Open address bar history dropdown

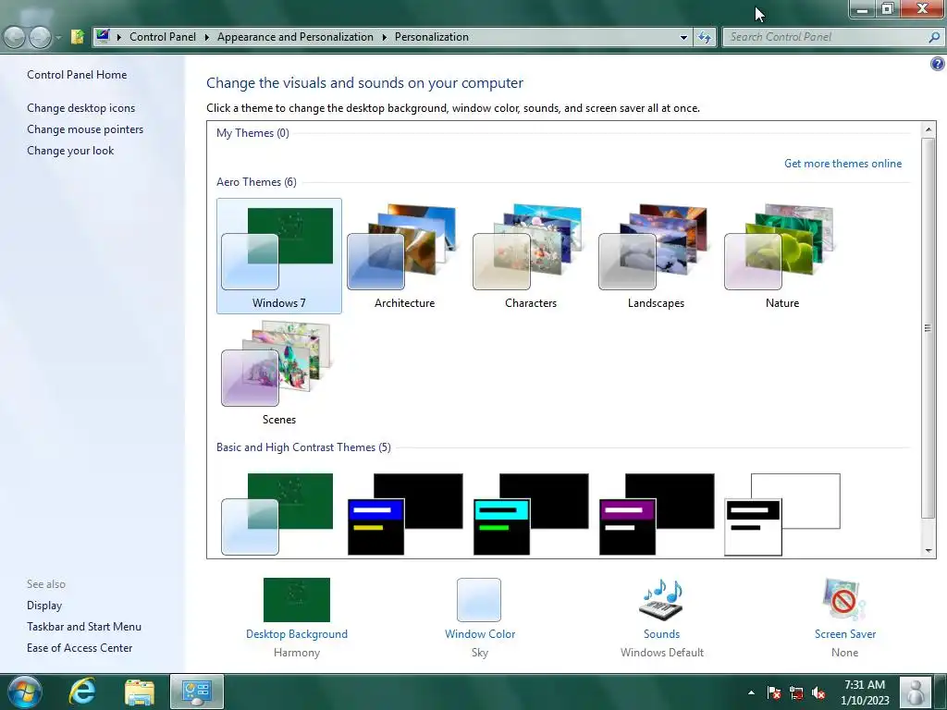pyautogui.click(x=683, y=37)
